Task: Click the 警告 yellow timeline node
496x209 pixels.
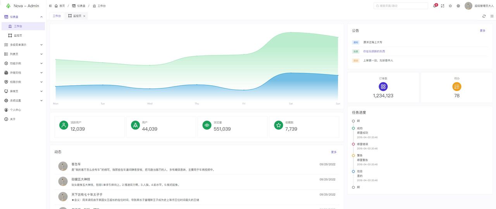Action: tap(353, 155)
